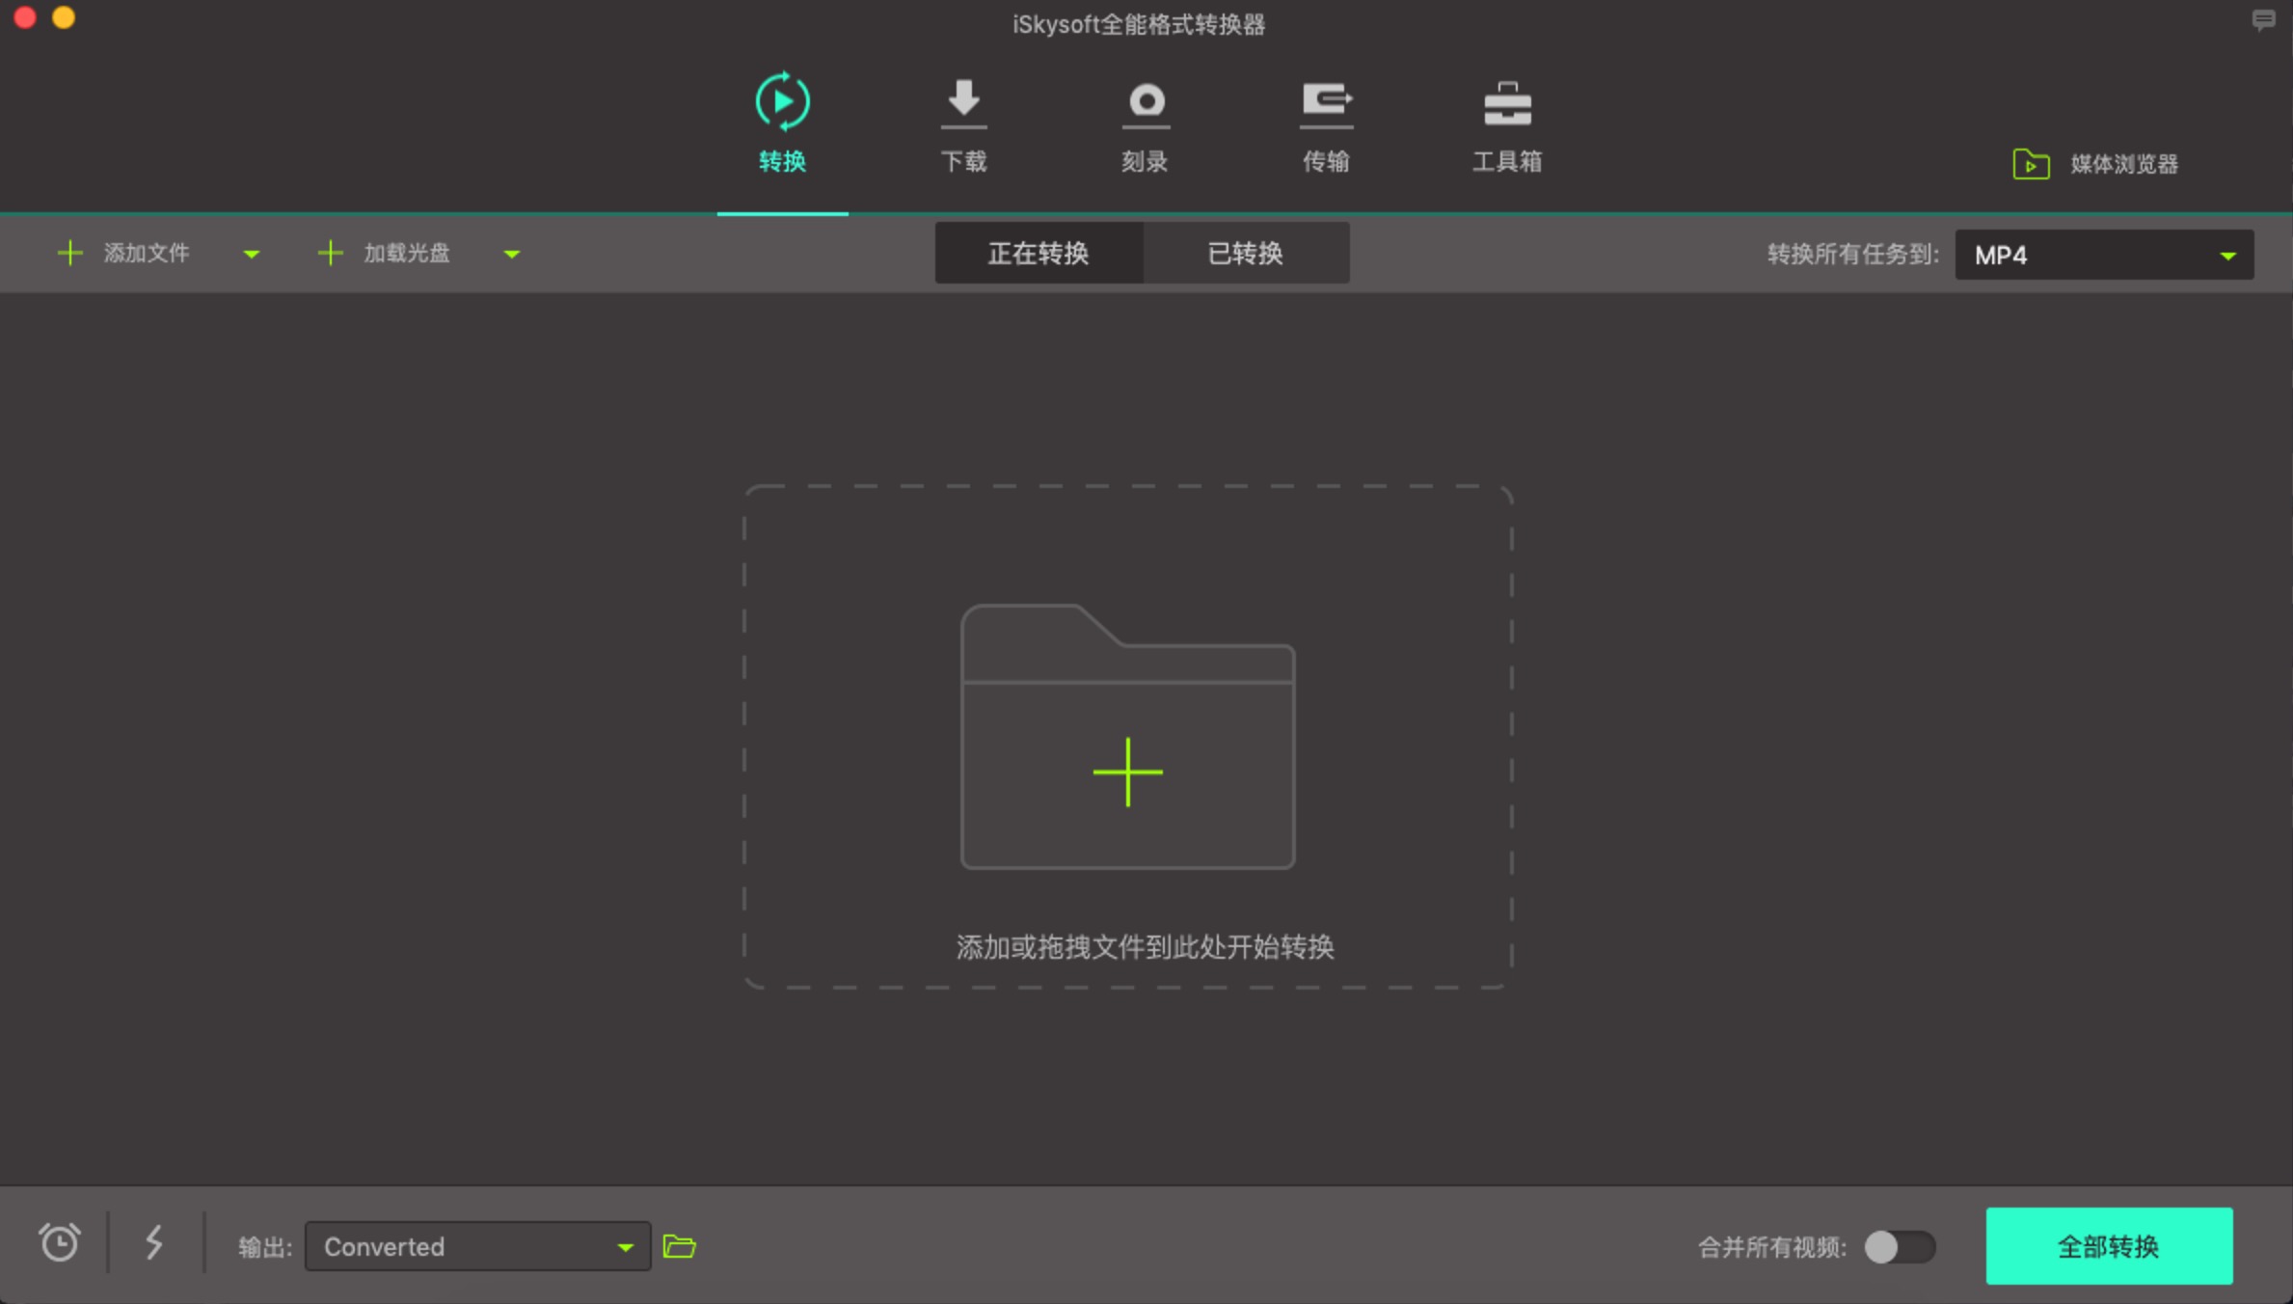Click 全部转换 (Convert All) button

2109,1246
